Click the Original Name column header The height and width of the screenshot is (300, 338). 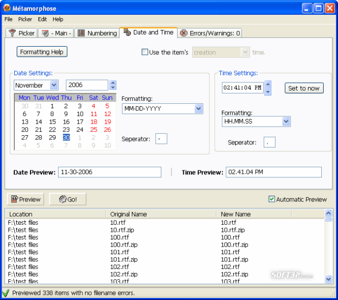point(161,214)
